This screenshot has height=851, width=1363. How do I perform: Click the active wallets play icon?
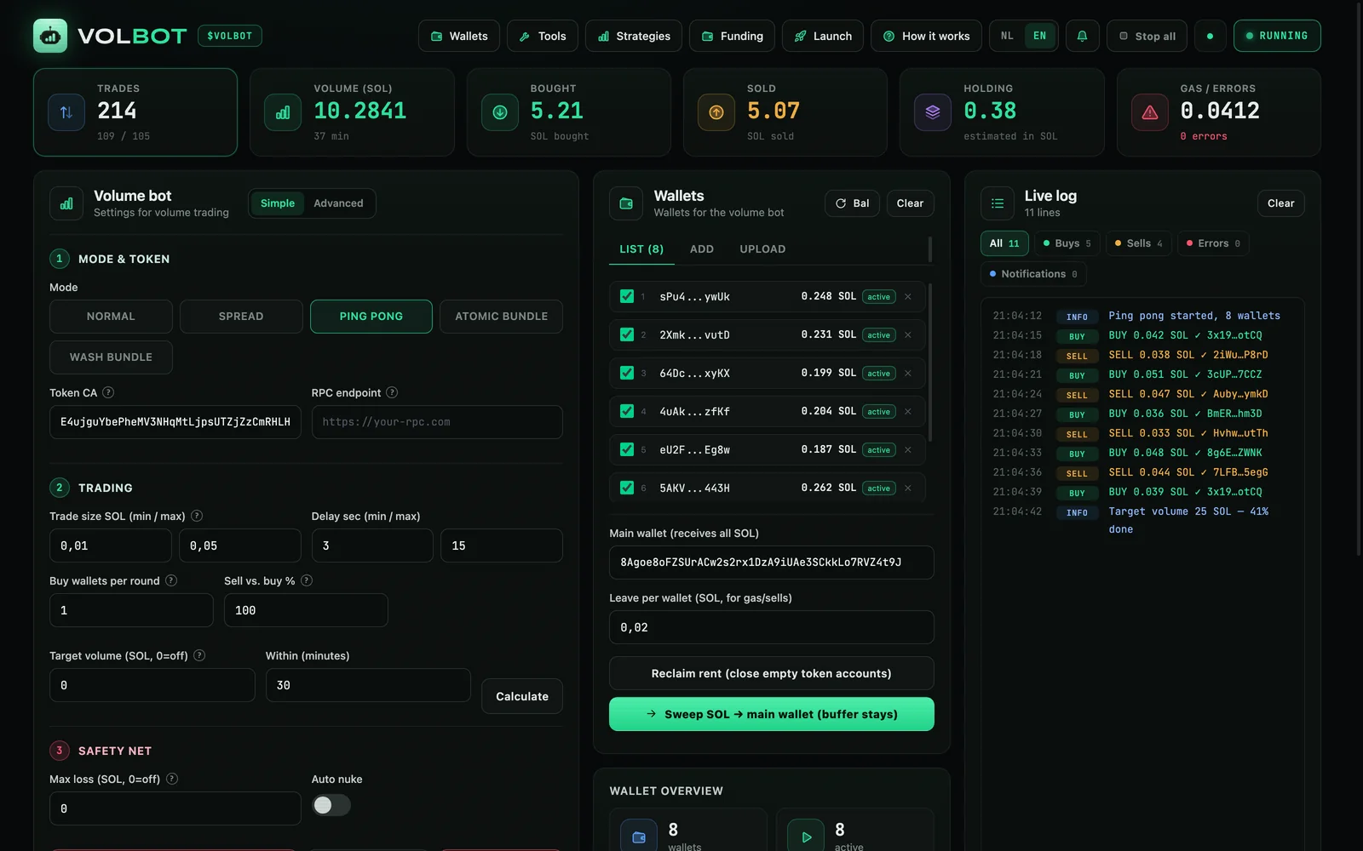tap(806, 837)
